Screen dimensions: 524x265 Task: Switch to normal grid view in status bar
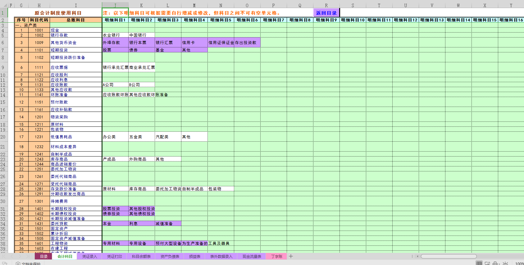479,263
